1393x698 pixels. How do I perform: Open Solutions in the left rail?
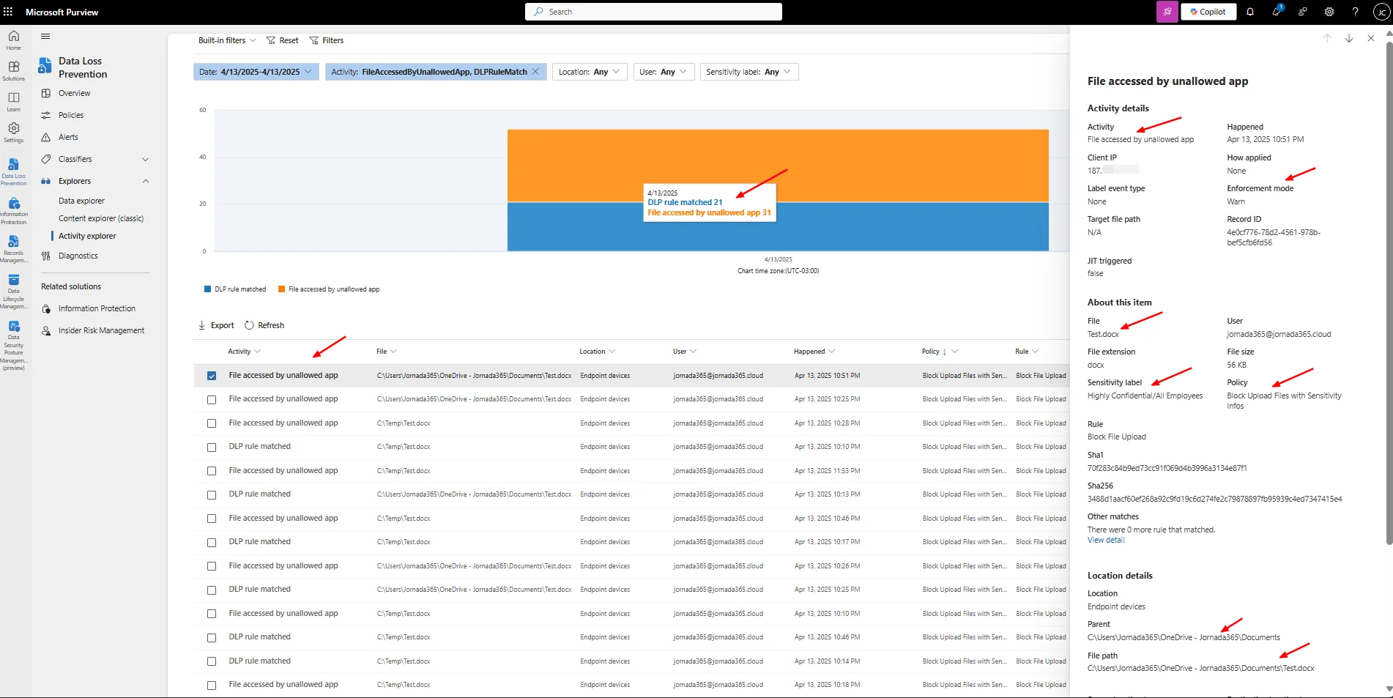pyautogui.click(x=13, y=71)
